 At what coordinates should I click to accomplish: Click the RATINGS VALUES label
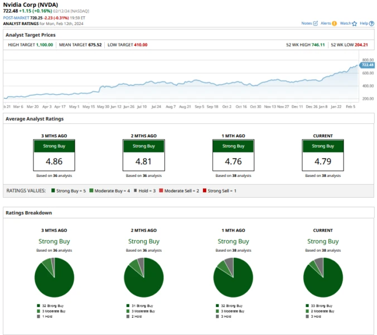[26, 190]
